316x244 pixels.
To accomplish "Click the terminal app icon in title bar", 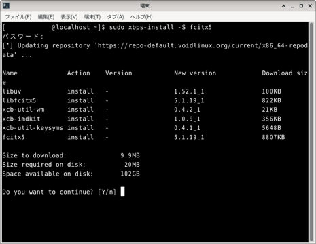I will point(6,6).
